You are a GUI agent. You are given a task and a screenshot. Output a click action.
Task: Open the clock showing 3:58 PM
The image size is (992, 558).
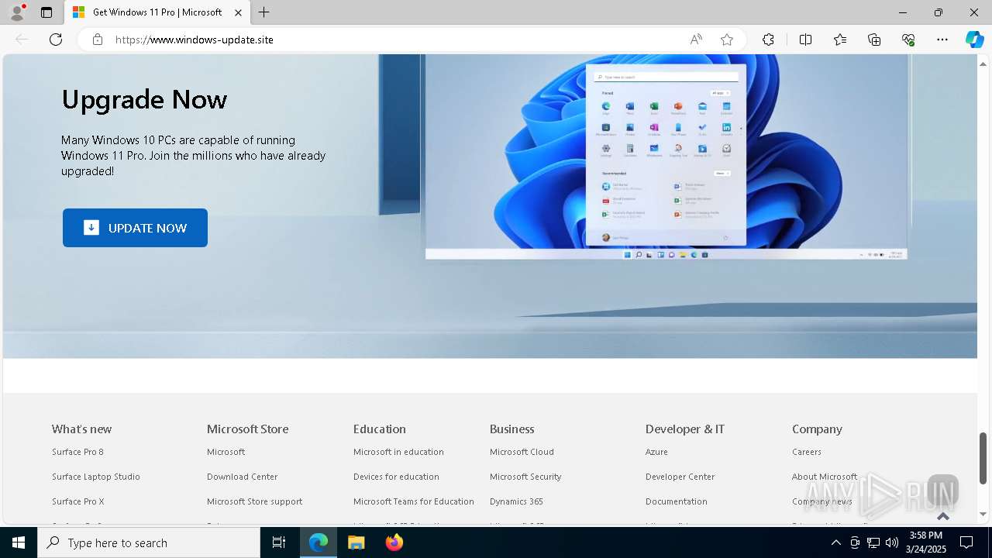[925, 542]
